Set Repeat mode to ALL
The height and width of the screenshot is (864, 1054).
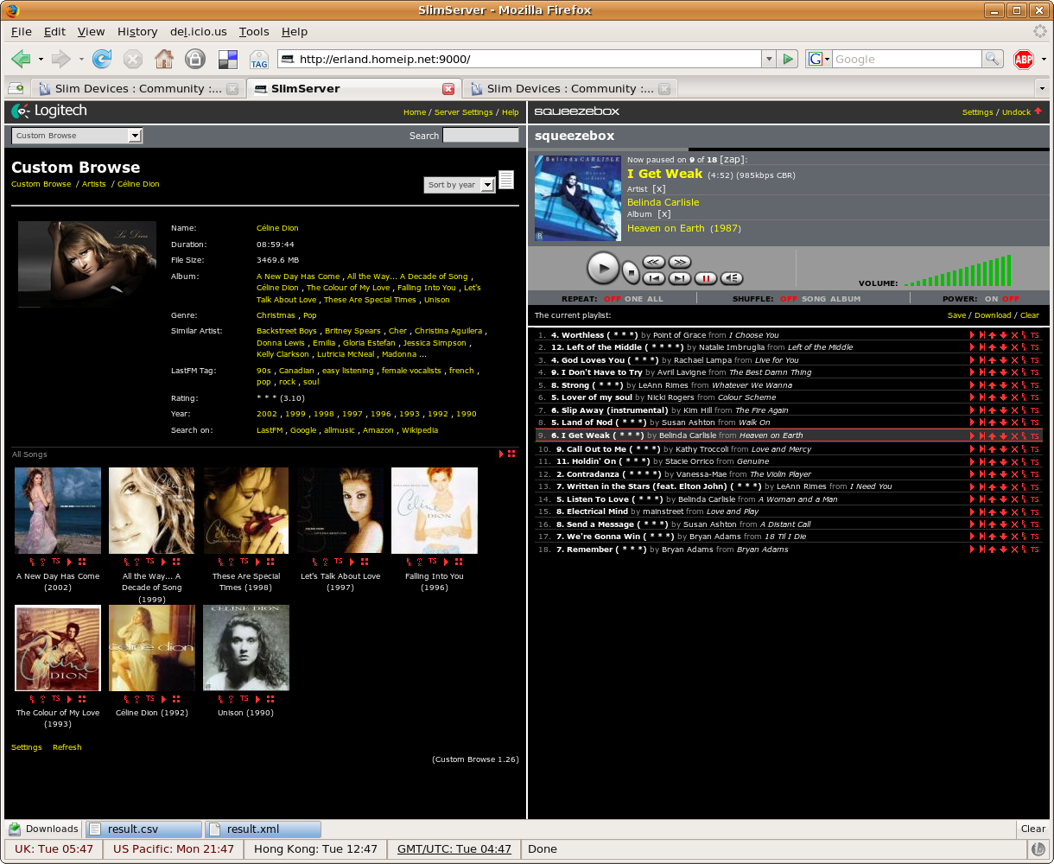coord(655,299)
